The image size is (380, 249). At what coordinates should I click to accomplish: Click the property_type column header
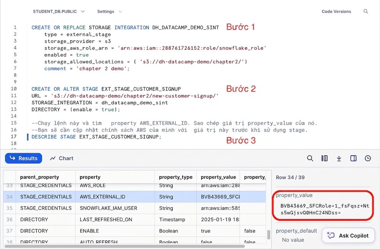[x=176, y=177]
